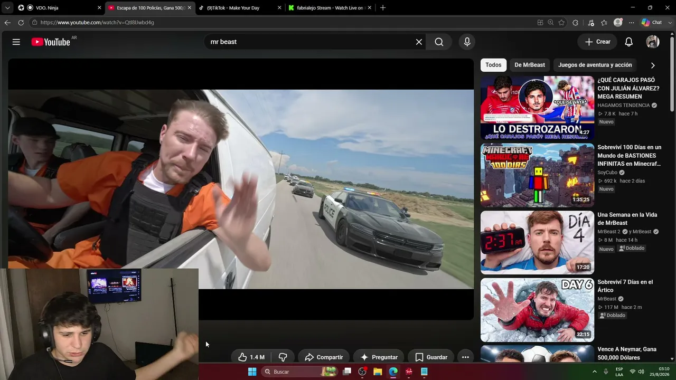Go back with the browser back arrow
The height and width of the screenshot is (380, 676).
click(x=7, y=23)
